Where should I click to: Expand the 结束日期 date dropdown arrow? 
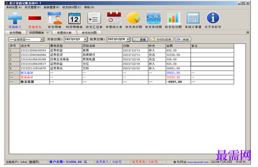click(128, 39)
